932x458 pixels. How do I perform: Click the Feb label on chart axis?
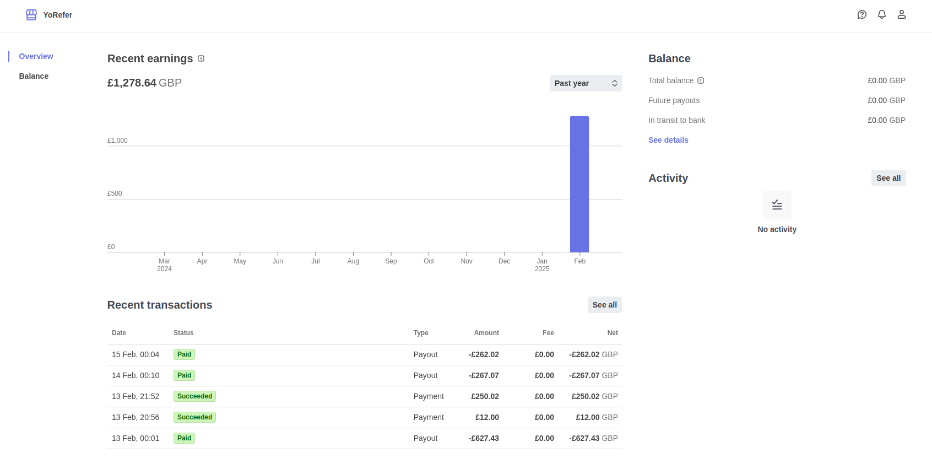[x=579, y=261]
